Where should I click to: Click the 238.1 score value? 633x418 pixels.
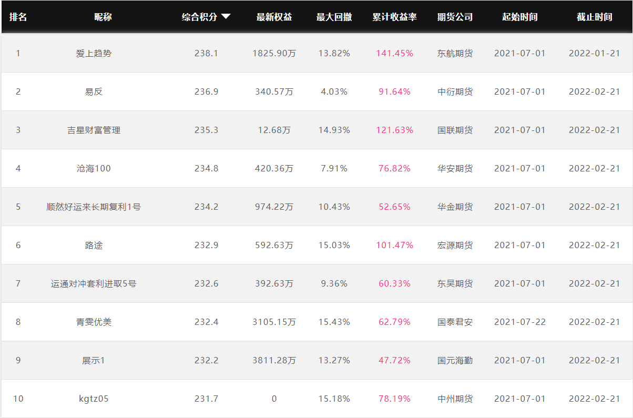coord(206,53)
